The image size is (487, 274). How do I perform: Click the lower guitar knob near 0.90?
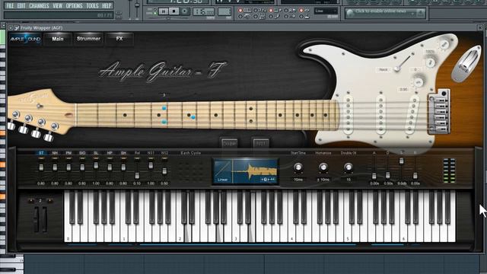click(419, 82)
